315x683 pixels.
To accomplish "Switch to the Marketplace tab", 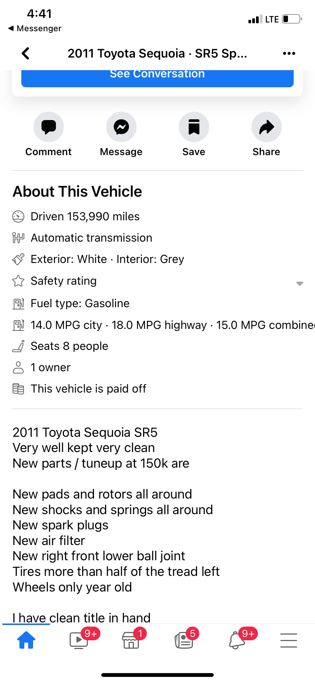I will [x=131, y=640].
